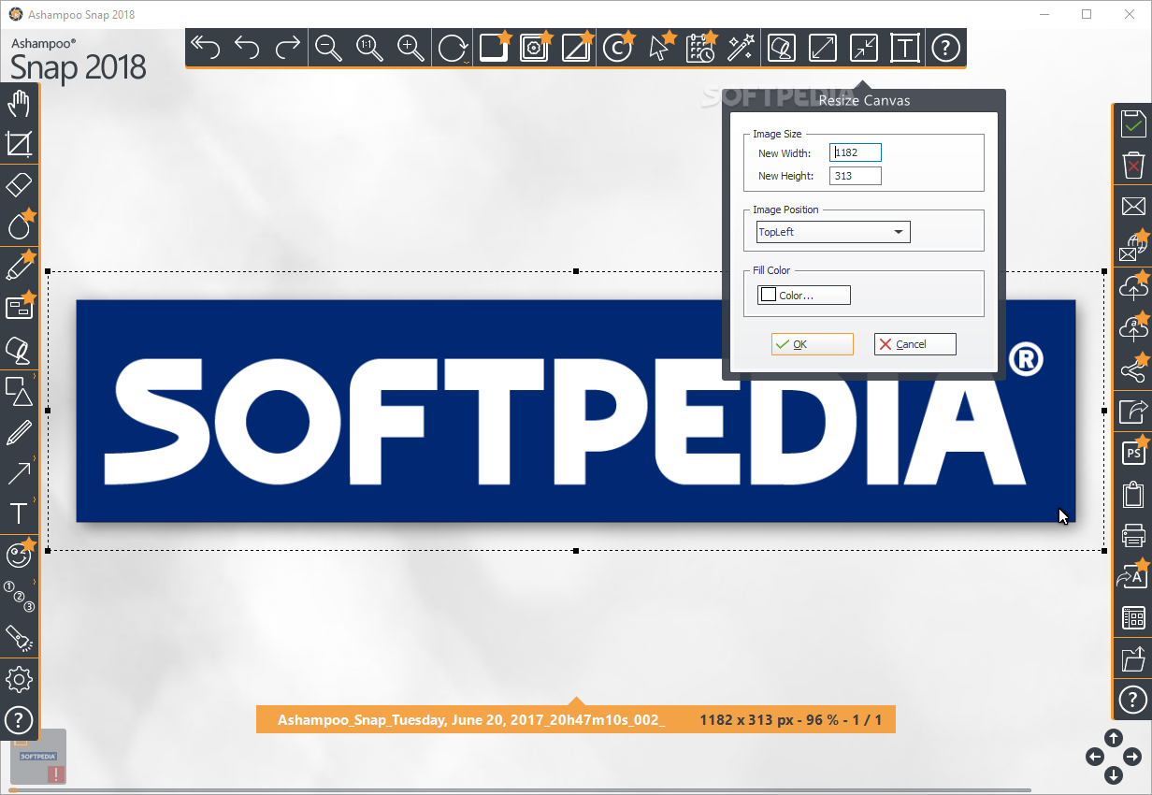Click the rotate image icon
This screenshot has height=795, width=1152.
tap(454, 47)
